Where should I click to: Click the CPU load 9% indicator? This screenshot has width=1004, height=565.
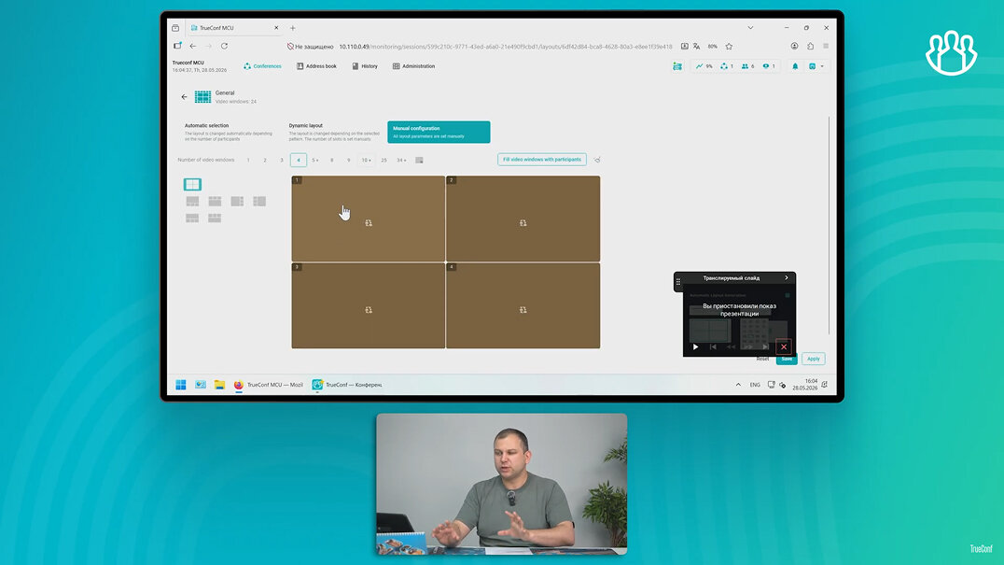pyautogui.click(x=704, y=66)
